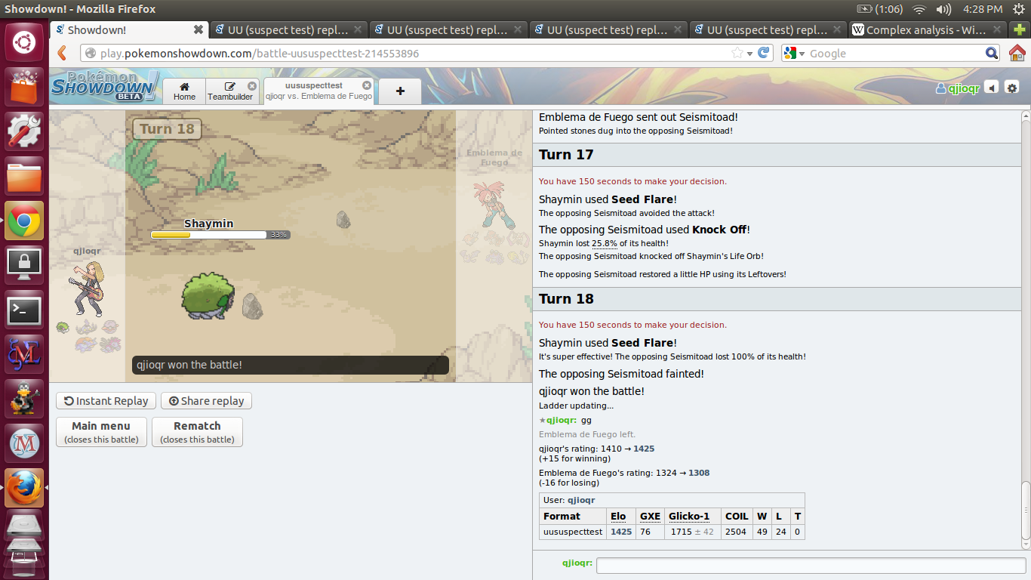The image size is (1031, 580).
Task: Click the Rematch button
Action: 197,432
